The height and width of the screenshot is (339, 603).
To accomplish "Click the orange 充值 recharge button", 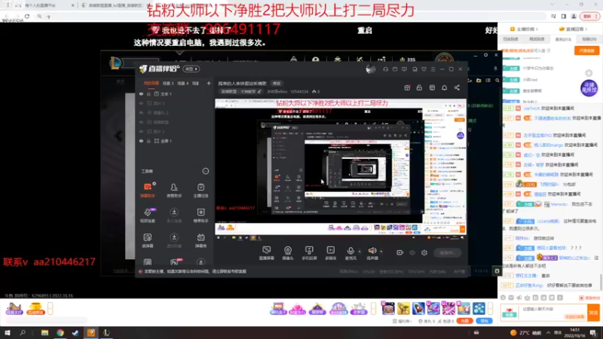I will click(464, 321).
